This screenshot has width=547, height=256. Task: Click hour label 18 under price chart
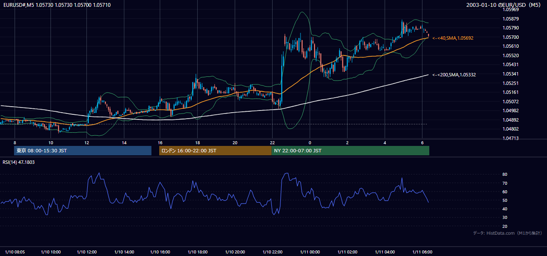(x=198, y=143)
